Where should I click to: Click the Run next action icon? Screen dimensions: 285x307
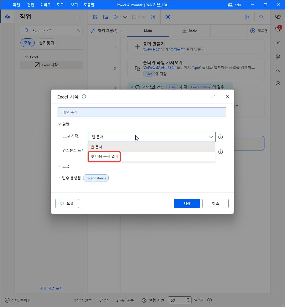coord(153,17)
